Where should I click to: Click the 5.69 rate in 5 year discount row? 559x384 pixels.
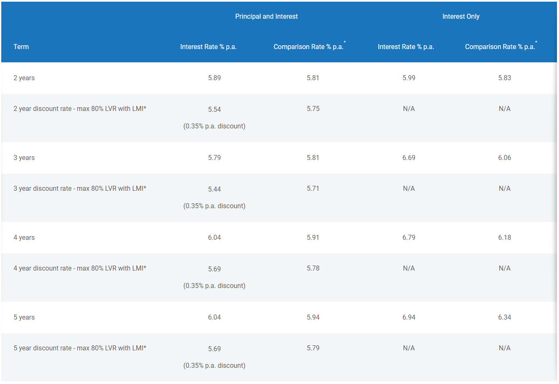pos(214,349)
